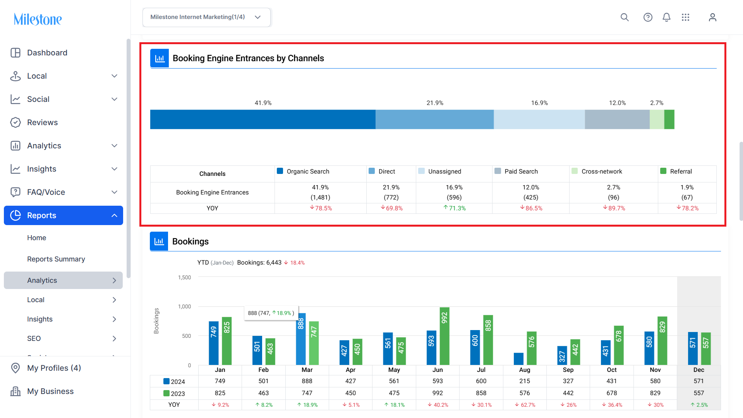Viewport: 743px width, 418px height.
Task: Open Milestone Internet Marketing account dropdown
Action: [206, 17]
